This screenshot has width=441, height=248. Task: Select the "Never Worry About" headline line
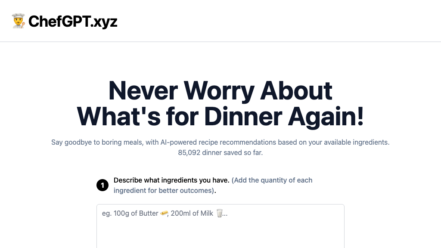pyautogui.click(x=220, y=90)
